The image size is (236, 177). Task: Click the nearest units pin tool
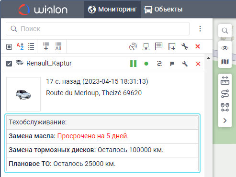coord(225,107)
